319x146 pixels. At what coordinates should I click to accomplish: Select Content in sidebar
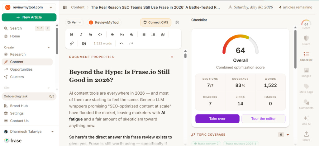pos(27,62)
